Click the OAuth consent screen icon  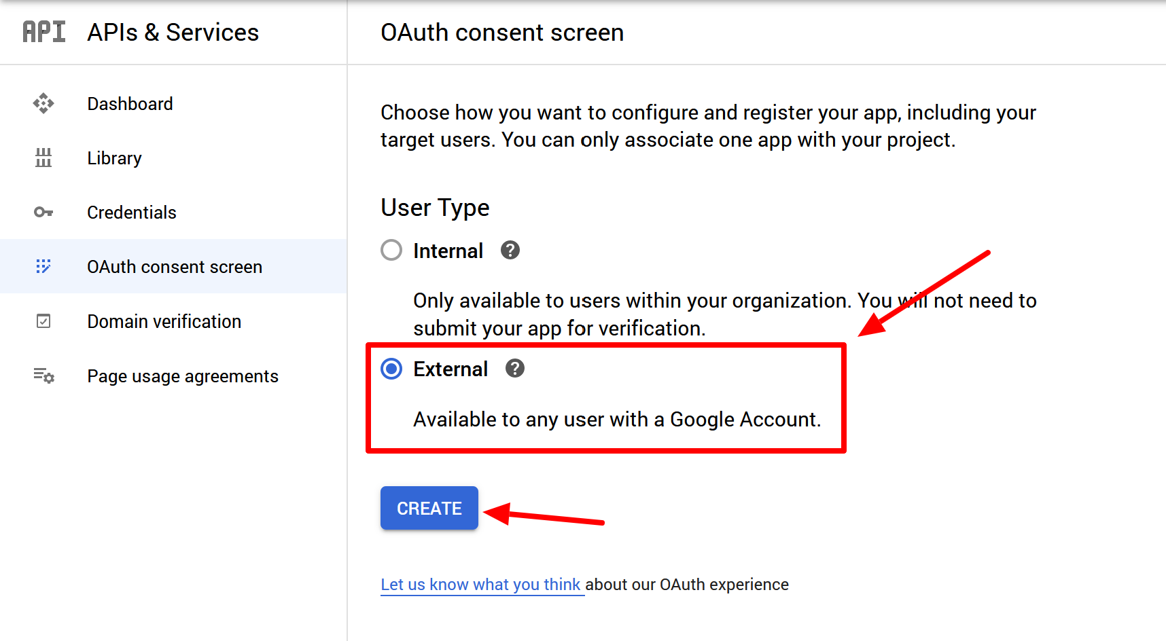coord(43,266)
